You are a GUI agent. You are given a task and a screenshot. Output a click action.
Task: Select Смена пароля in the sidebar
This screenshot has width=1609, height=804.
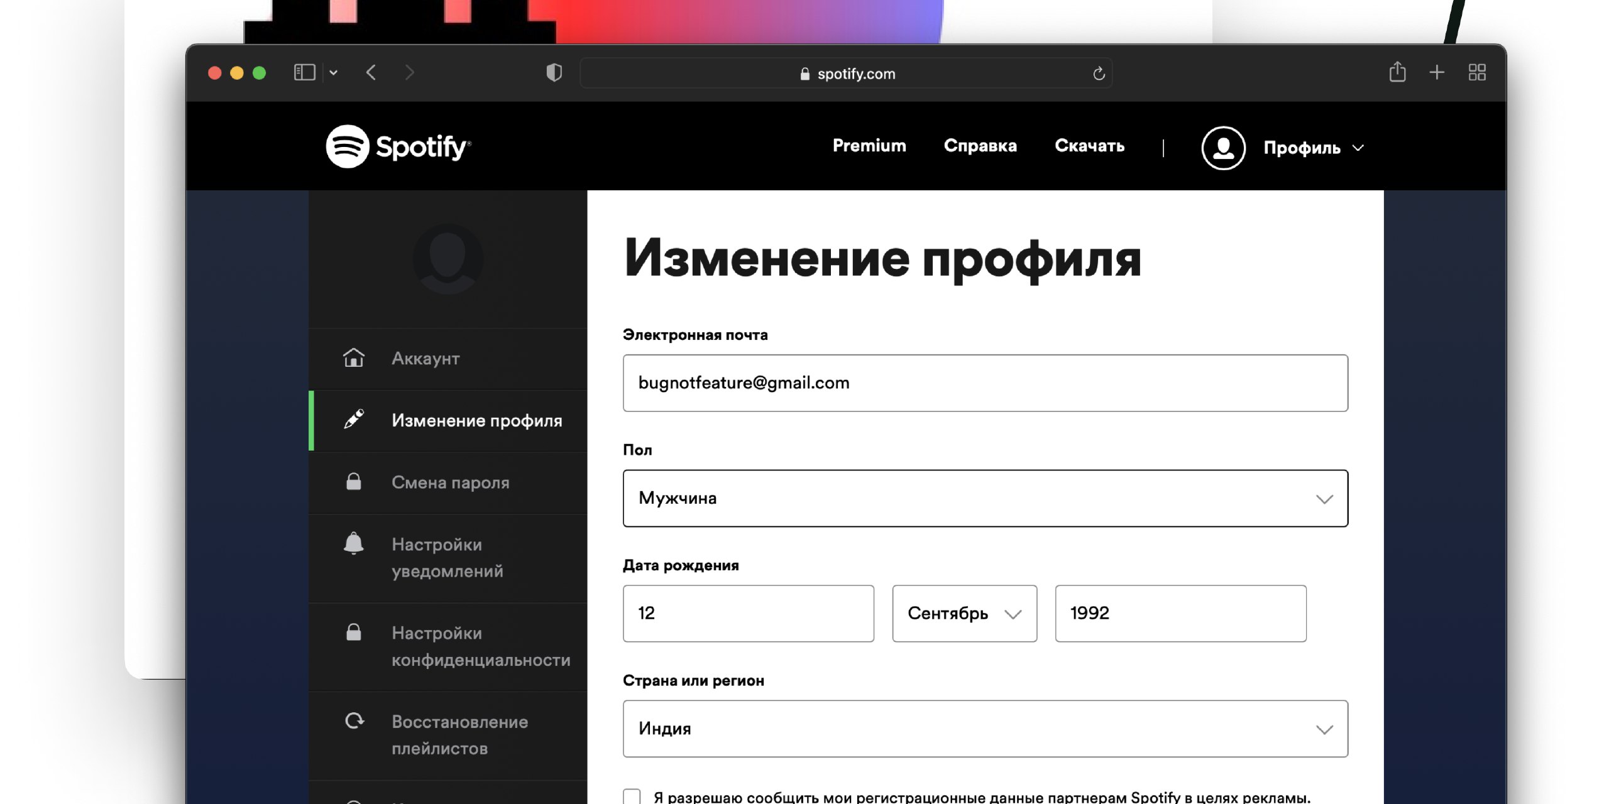click(x=450, y=482)
